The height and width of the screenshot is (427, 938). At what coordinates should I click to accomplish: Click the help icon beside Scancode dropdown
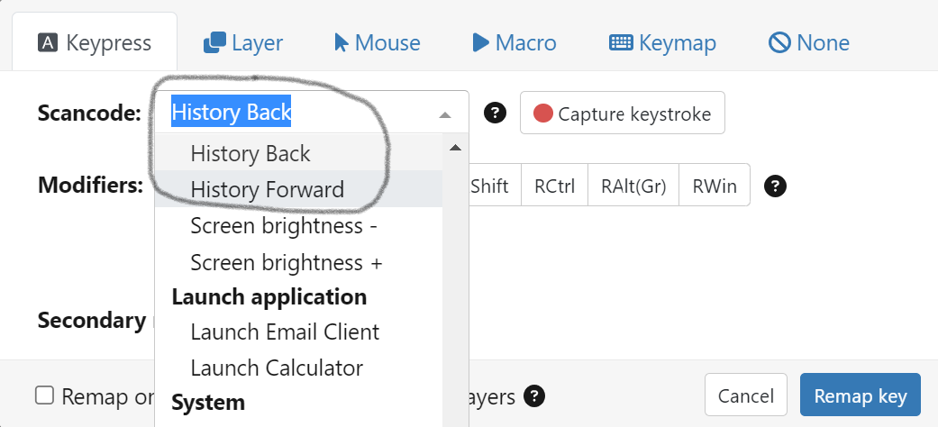(495, 113)
